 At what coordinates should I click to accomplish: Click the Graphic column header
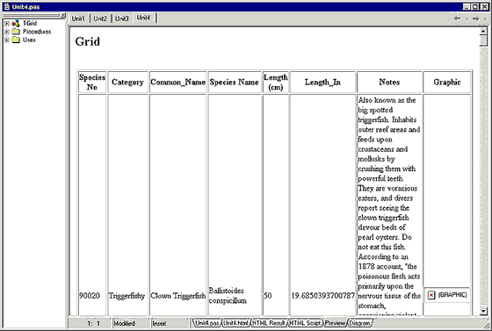point(447,83)
